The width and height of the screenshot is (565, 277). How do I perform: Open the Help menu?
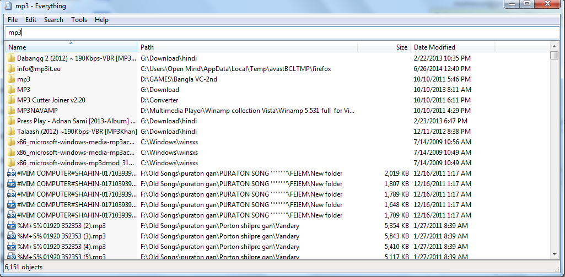pos(101,20)
